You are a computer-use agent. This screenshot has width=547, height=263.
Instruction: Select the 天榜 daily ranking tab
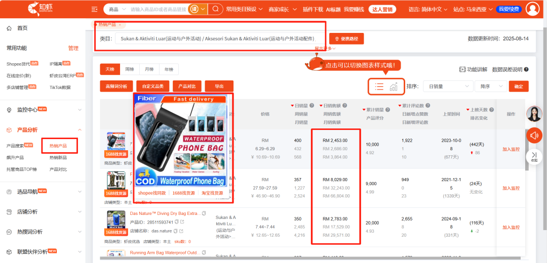click(110, 69)
